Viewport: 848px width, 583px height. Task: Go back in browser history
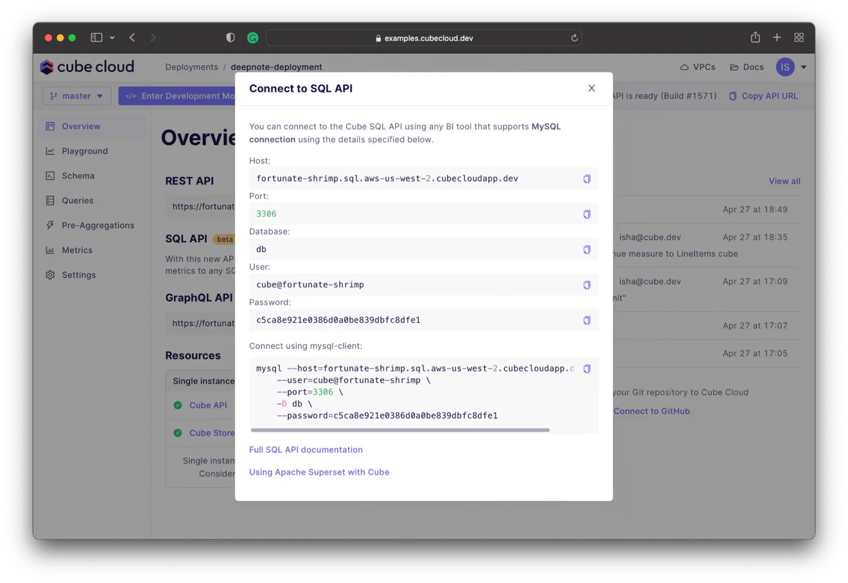tap(132, 38)
